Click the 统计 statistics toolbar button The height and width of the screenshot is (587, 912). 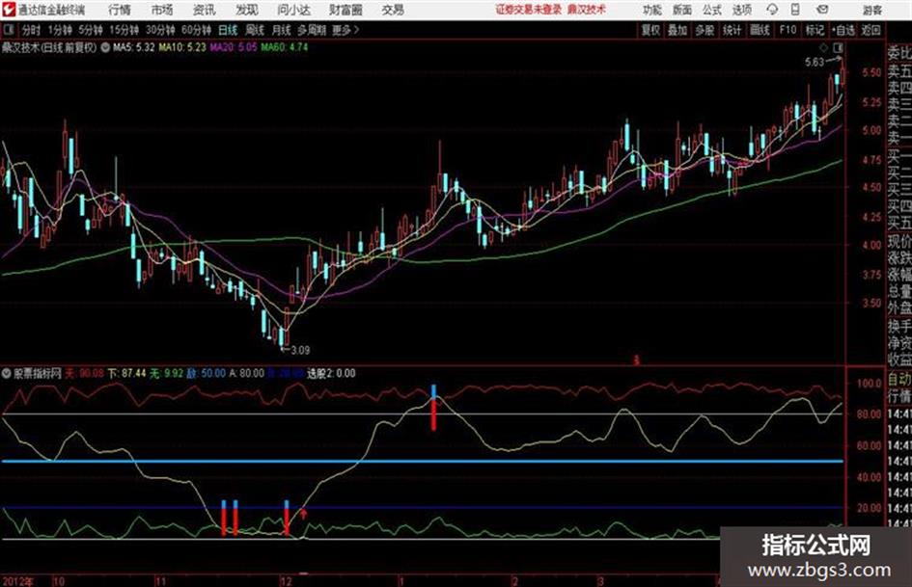(x=732, y=30)
